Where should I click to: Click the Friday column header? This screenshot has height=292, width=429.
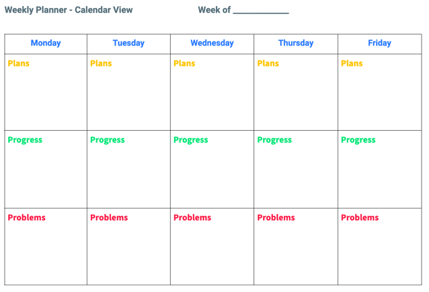click(380, 44)
